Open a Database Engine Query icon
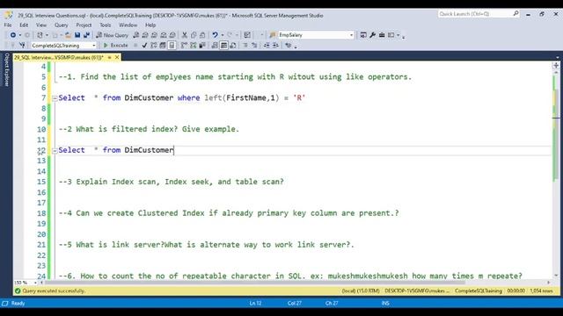563x316 pixels. pos(135,35)
